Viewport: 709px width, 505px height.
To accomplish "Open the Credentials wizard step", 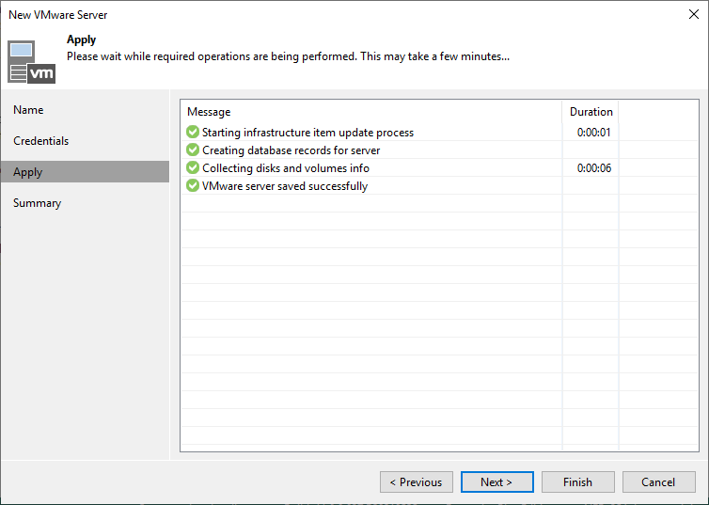I will (40, 141).
